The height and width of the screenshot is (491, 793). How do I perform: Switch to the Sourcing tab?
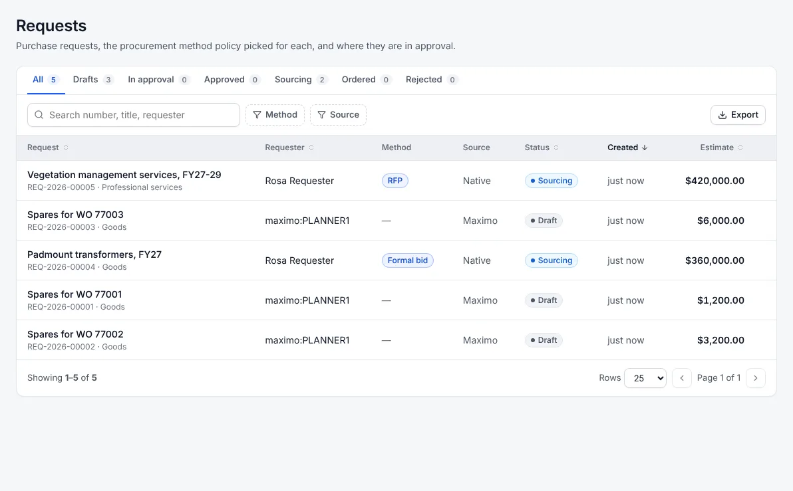(301, 80)
